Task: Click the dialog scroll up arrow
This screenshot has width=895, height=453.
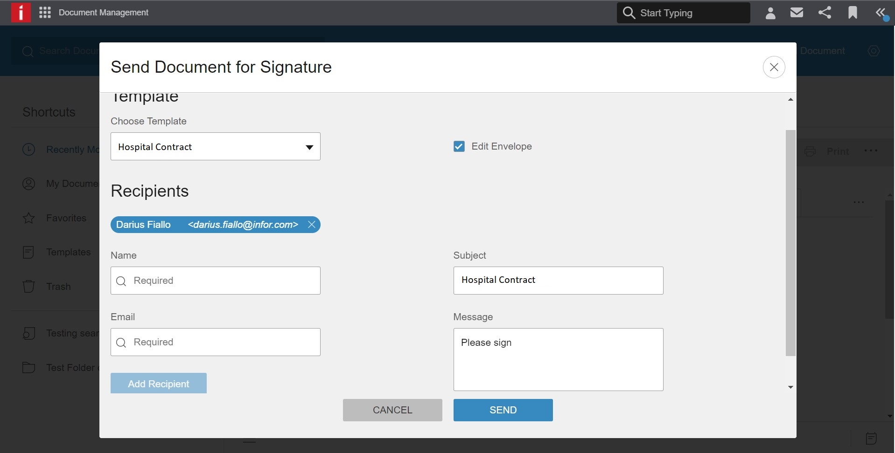Action: pyautogui.click(x=790, y=99)
